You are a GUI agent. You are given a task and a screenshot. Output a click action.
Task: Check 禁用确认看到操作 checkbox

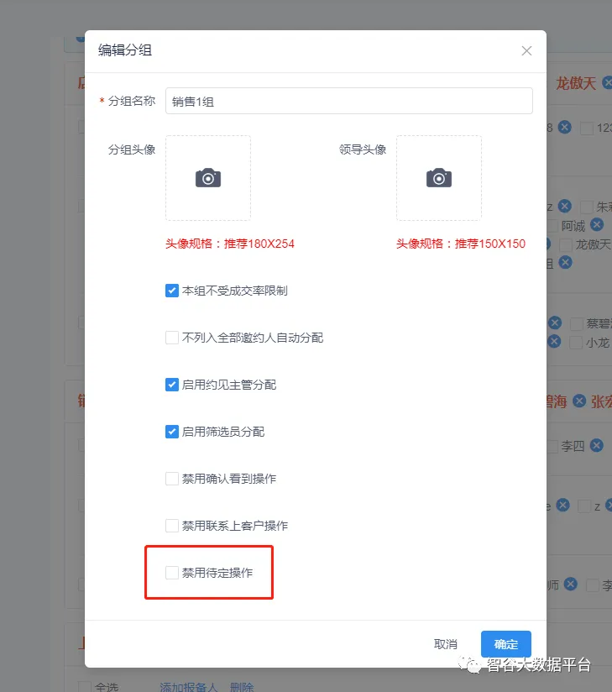coord(172,479)
